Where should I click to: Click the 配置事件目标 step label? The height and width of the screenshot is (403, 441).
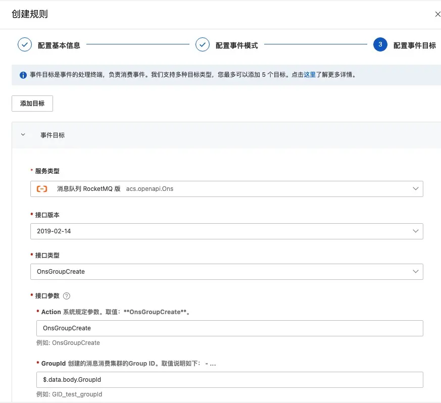(415, 45)
